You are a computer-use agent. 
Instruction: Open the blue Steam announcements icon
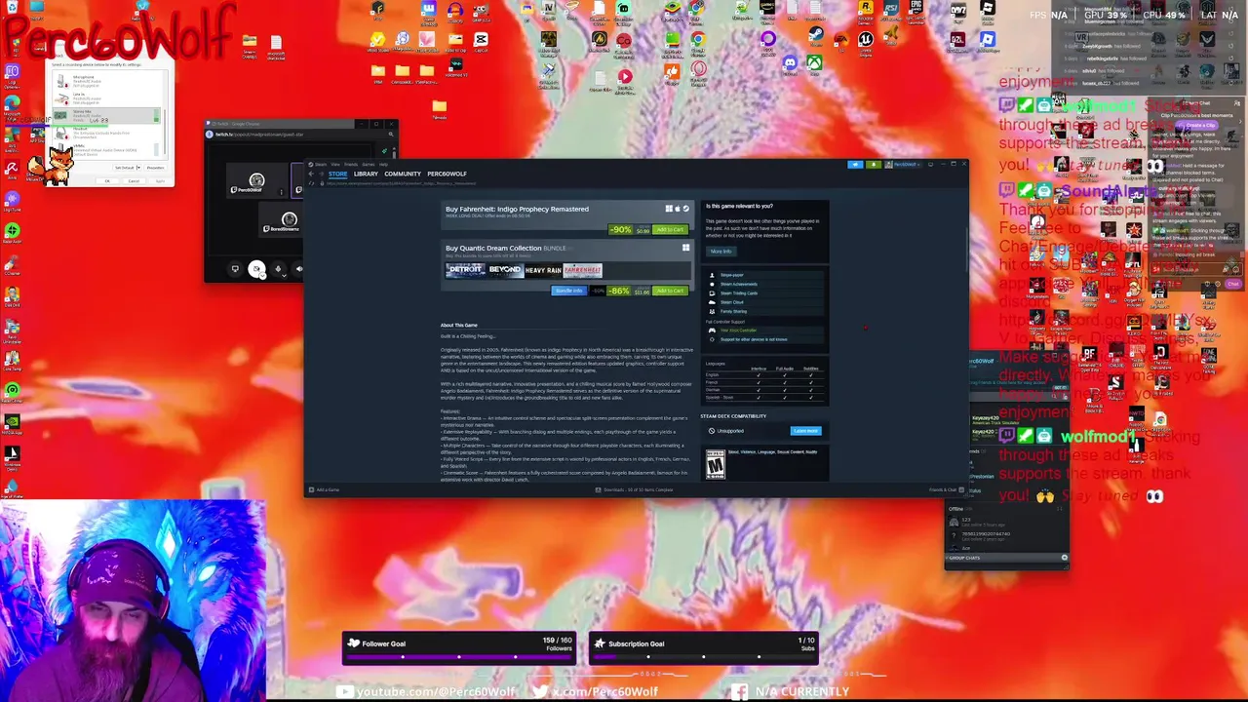855,165
